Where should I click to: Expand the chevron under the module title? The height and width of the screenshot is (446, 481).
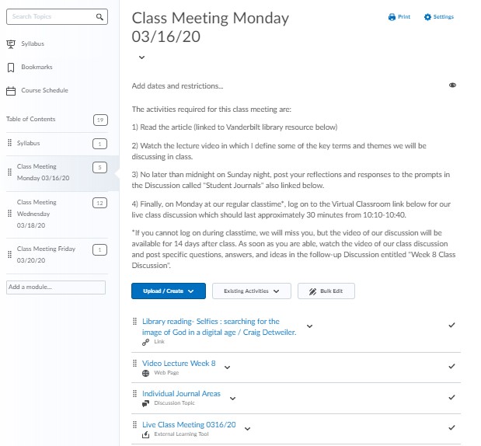pos(141,57)
